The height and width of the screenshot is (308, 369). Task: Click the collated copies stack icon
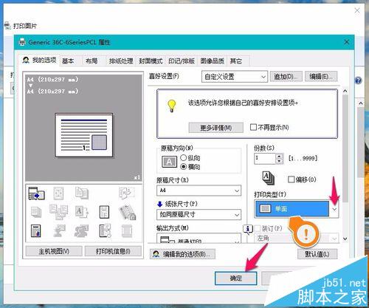tap(269, 178)
